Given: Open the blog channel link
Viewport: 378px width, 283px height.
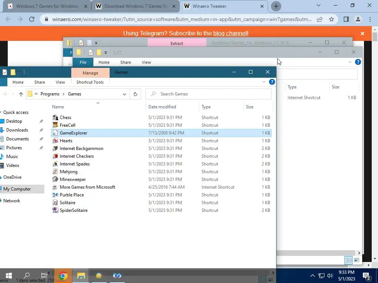Looking at the screenshot, I should pyautogui.click(x=231, y=33).
